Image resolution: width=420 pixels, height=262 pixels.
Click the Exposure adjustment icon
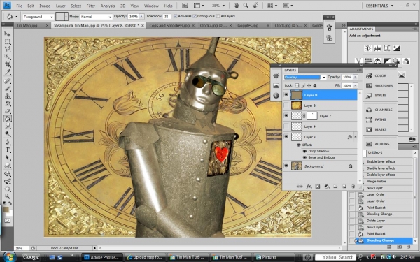point(397,48)
